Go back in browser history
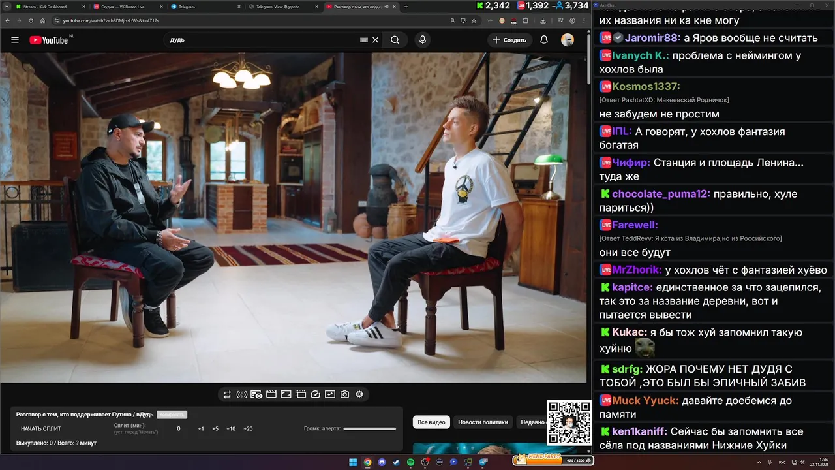The width and height of the screenshot is (835, 470). pos(8,20)
